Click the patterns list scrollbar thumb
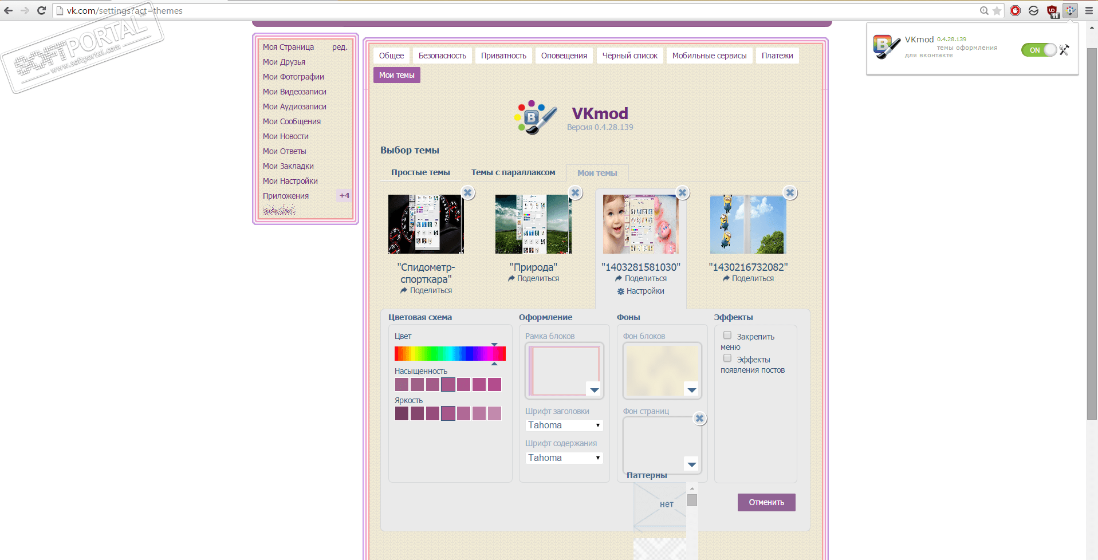The image size is (1098, 560). pyautogui.click(x=692, y=500)
